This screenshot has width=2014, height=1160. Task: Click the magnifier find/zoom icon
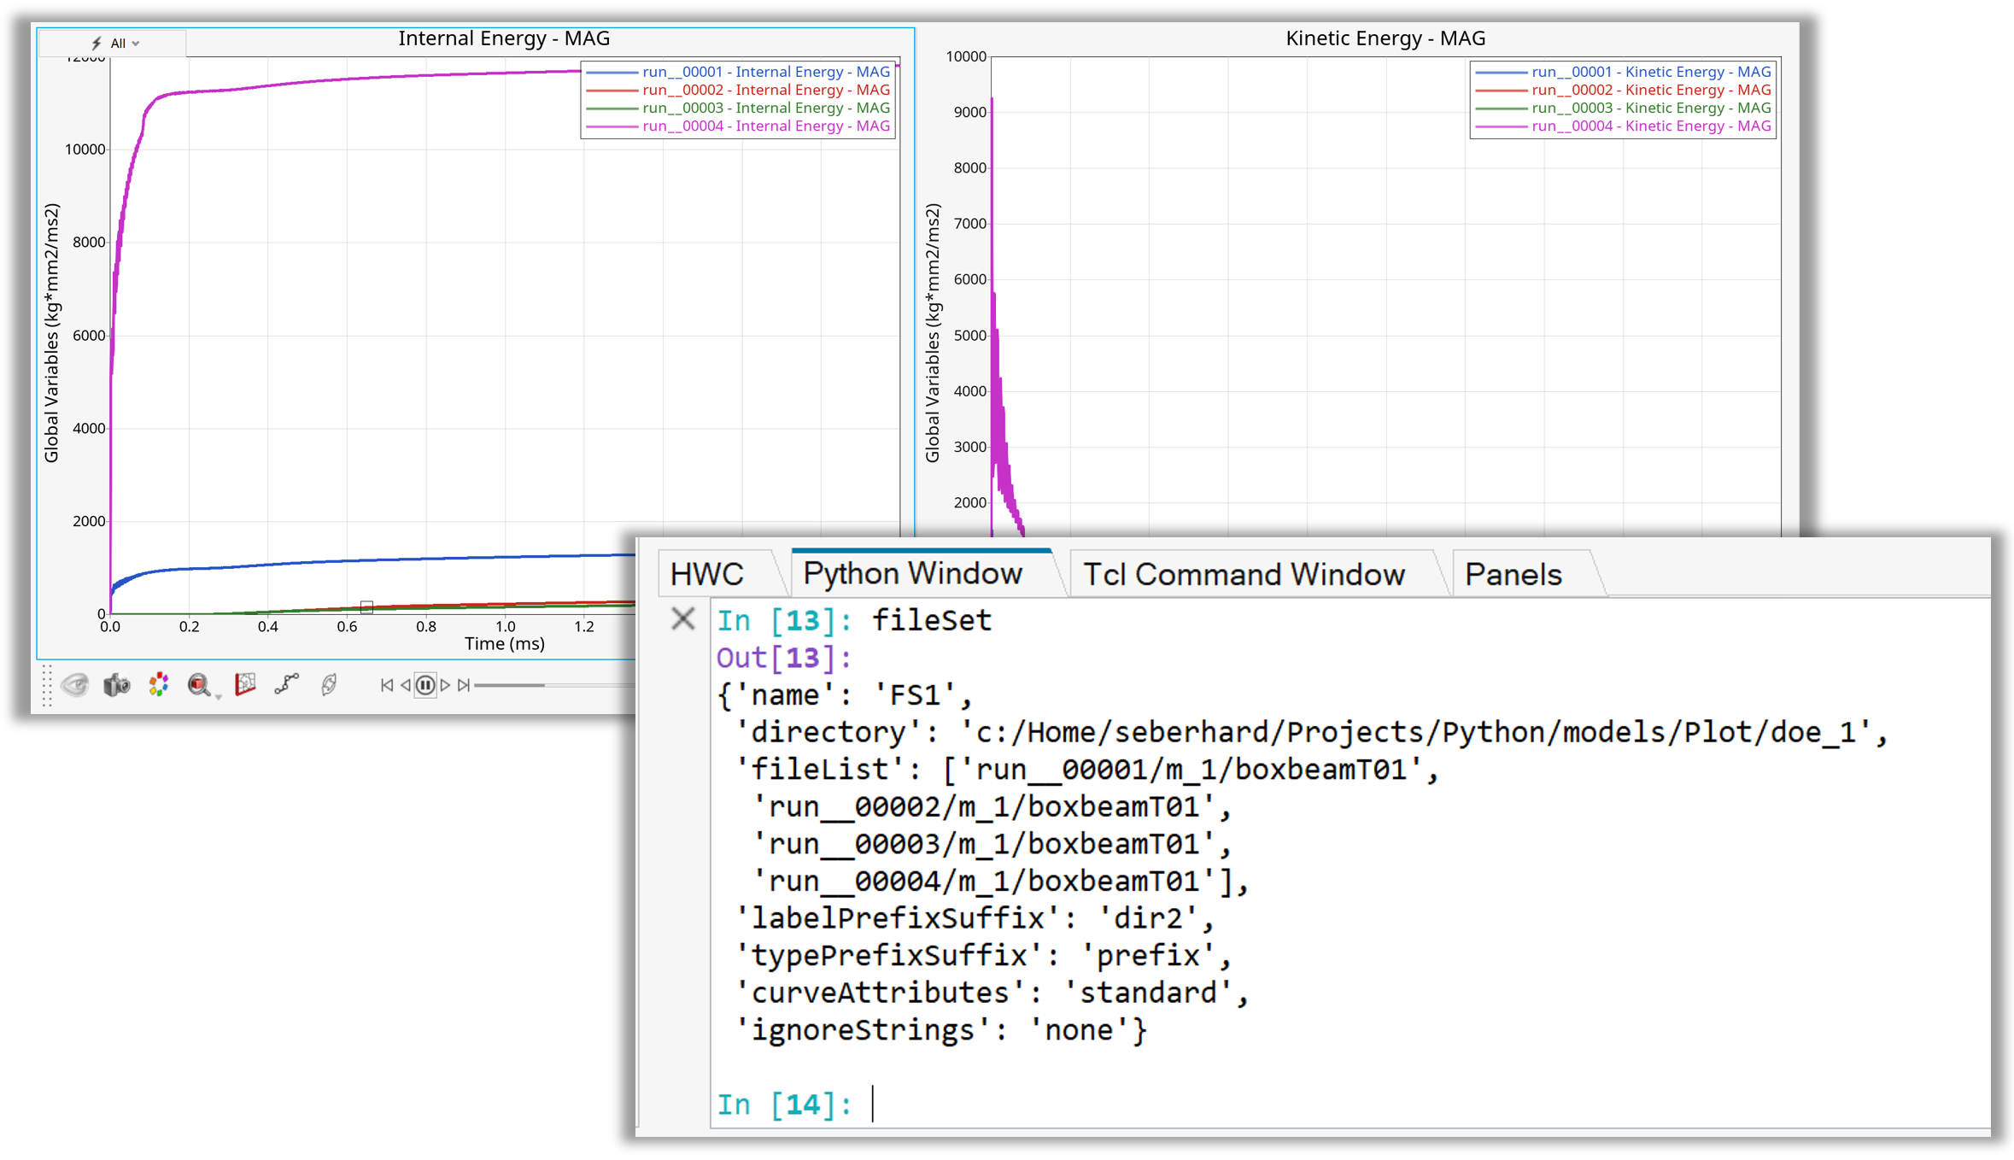(198, 684)
